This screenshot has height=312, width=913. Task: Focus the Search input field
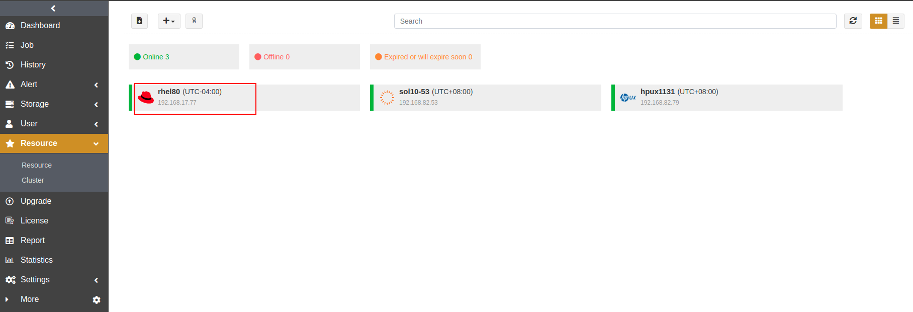point(614,21)
